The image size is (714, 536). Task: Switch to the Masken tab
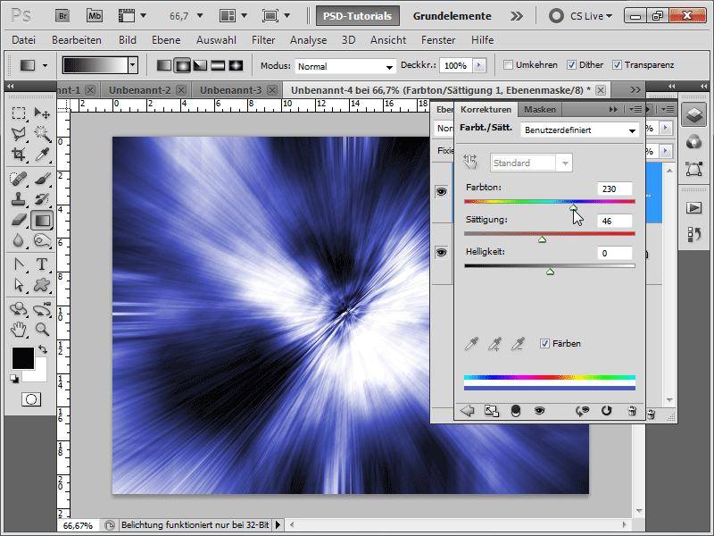tap(540, 109)
